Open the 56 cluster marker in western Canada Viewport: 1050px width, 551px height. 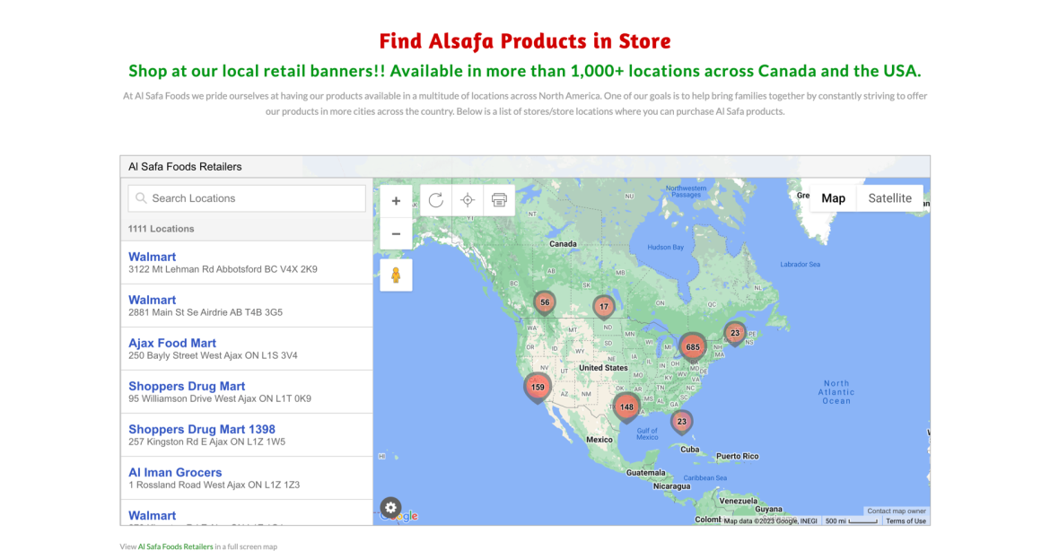(x=545, y=302)
